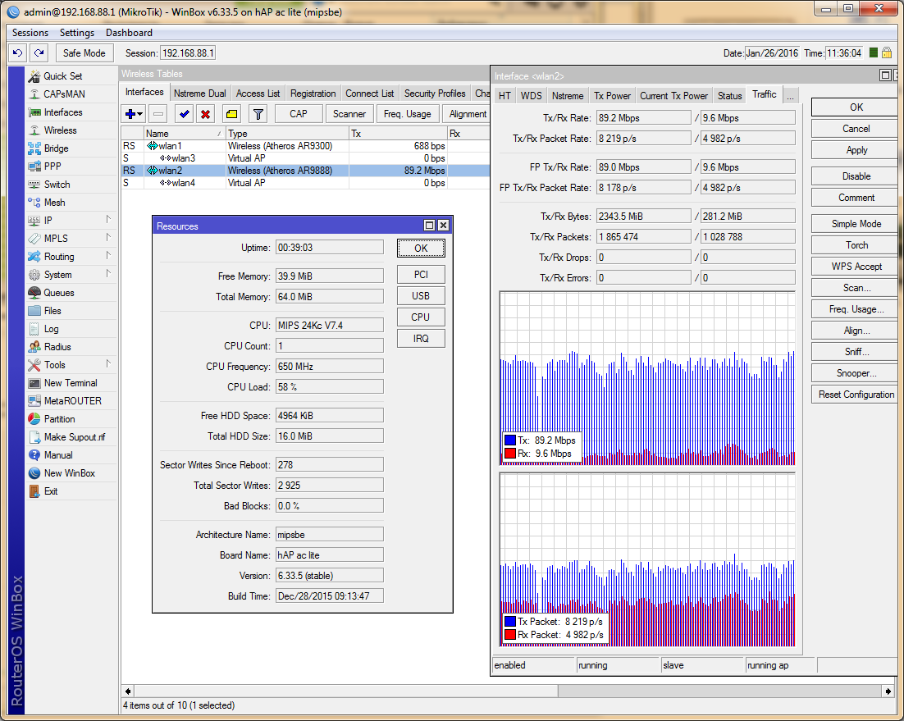Open the Dashboard menu
Screen dimensions: 904x721
(x=129, y=33)
